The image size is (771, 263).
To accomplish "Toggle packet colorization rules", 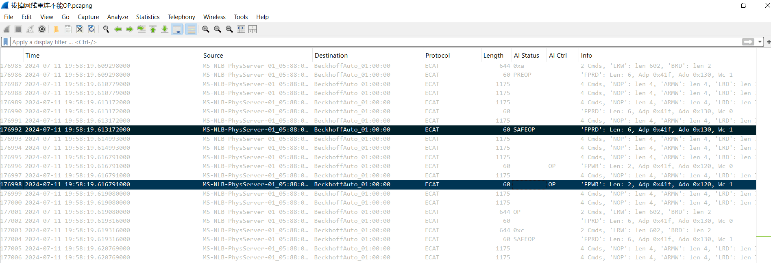I will [191, 29].
